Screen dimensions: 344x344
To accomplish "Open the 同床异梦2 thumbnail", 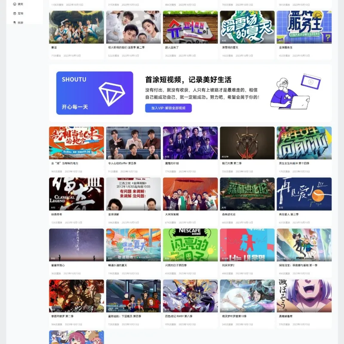I will (247, 245).
